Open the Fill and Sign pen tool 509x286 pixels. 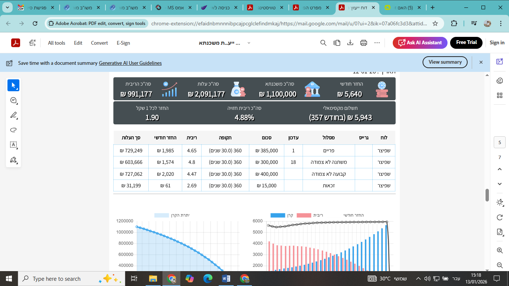[x=13, y=159]
